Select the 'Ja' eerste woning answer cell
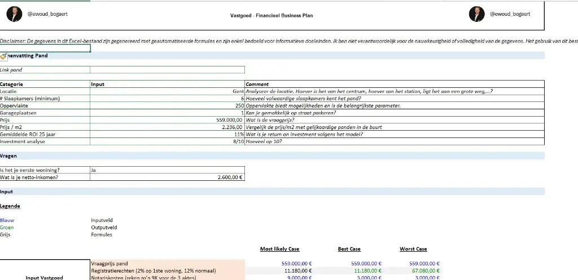Screen dimensions: 578x280 point(167,170)
